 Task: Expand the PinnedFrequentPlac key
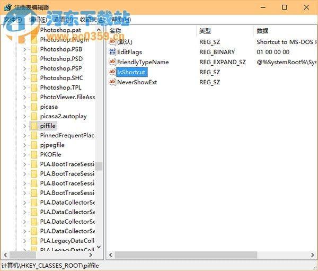(x=24, y=135)
